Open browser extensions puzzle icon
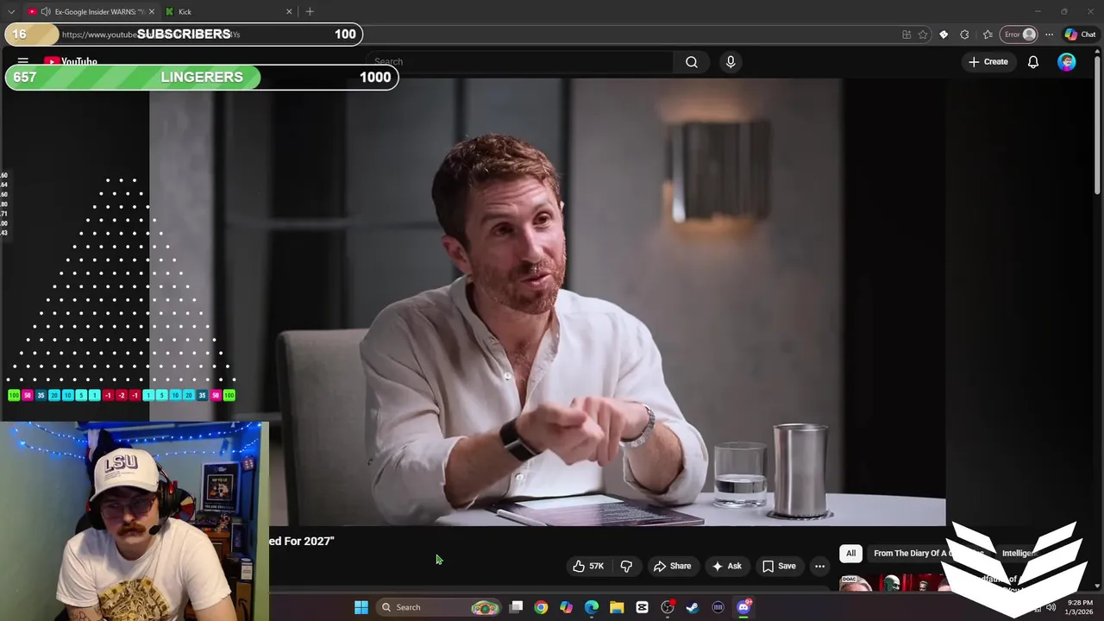The height and width of the screenshot is (621, 1104). click(x=964, y=34)
